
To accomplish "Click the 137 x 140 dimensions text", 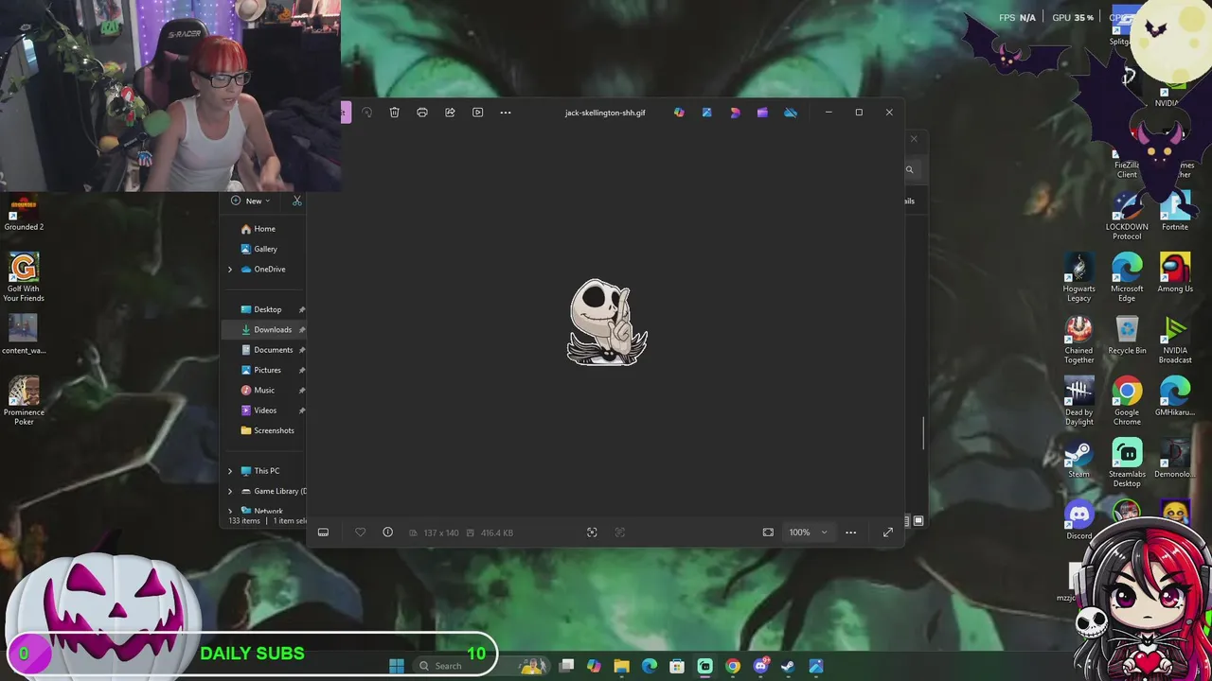I will pos(441,533).
